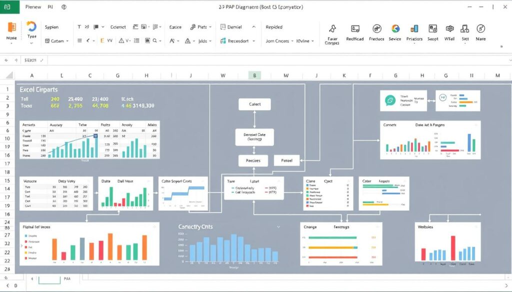This screenshot has height=292, width=512.
Task: Click the circled info icon beside Fil
Action: 64,7
